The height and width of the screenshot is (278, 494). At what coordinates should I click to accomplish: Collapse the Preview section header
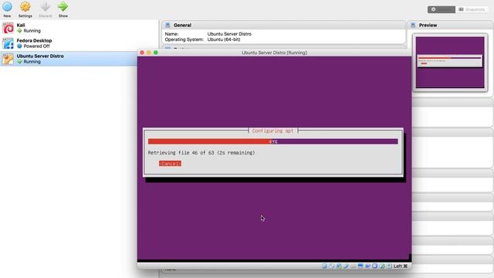tap(451, 25)
